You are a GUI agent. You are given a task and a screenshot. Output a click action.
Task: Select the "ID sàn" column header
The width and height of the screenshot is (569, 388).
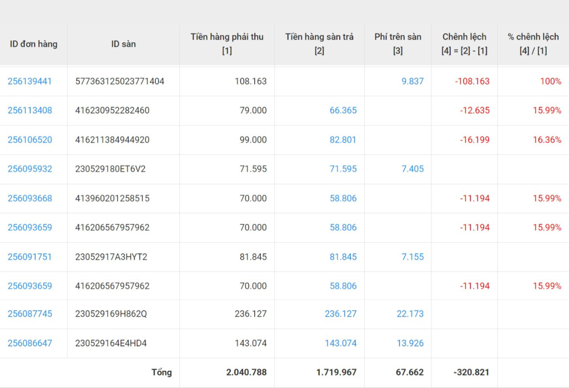(123, 44)
